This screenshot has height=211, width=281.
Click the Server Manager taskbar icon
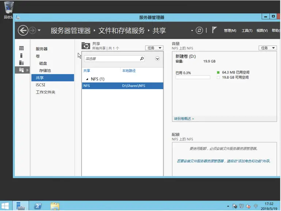(x=20, y=206)
